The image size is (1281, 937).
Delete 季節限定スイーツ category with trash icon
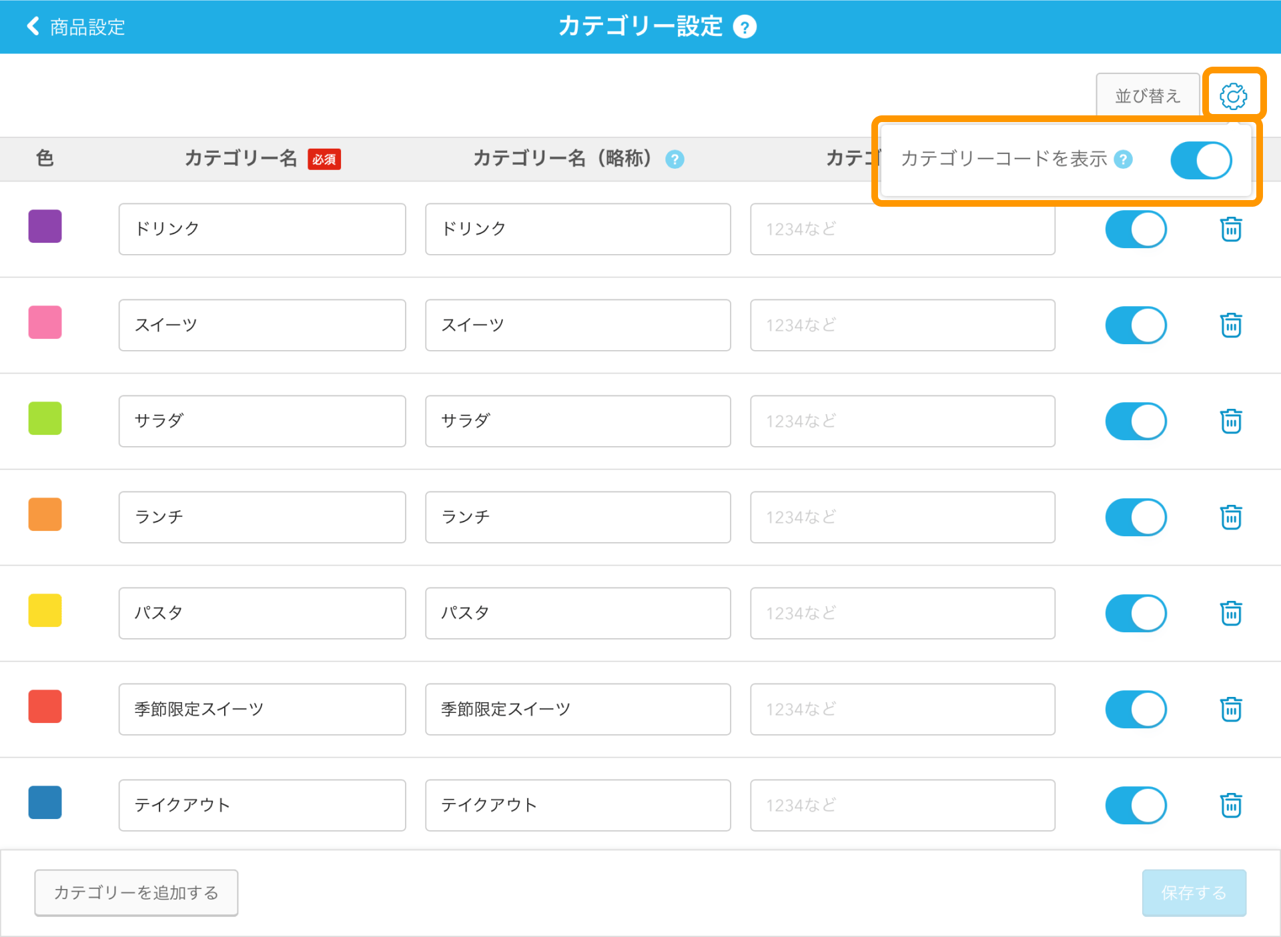(x=1231, y=709)
